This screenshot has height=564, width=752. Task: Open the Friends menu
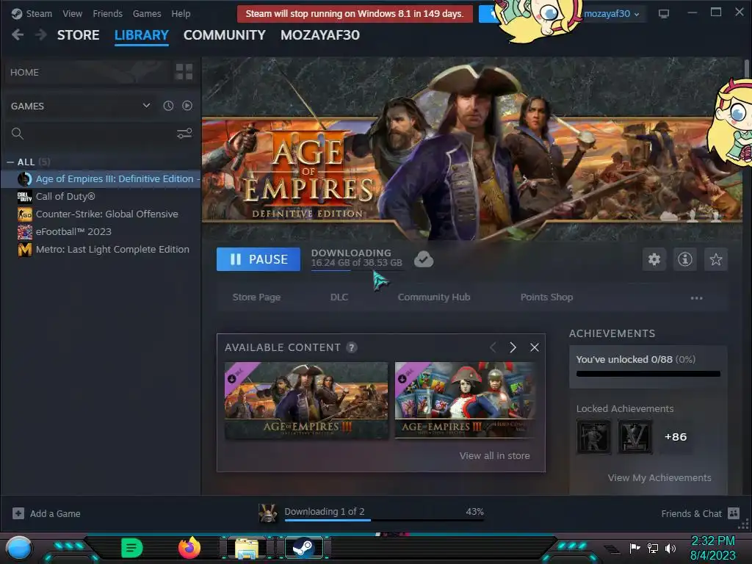click(x=107, y=13)
